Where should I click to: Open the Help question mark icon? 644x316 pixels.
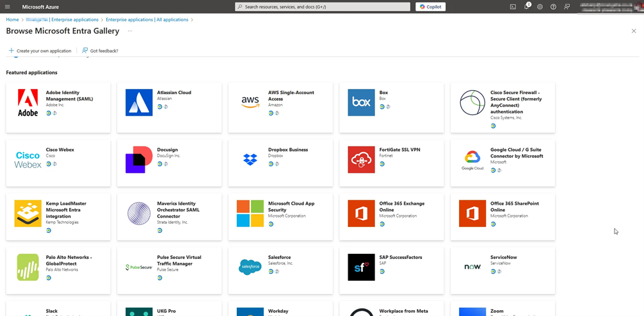click(553, 6)
